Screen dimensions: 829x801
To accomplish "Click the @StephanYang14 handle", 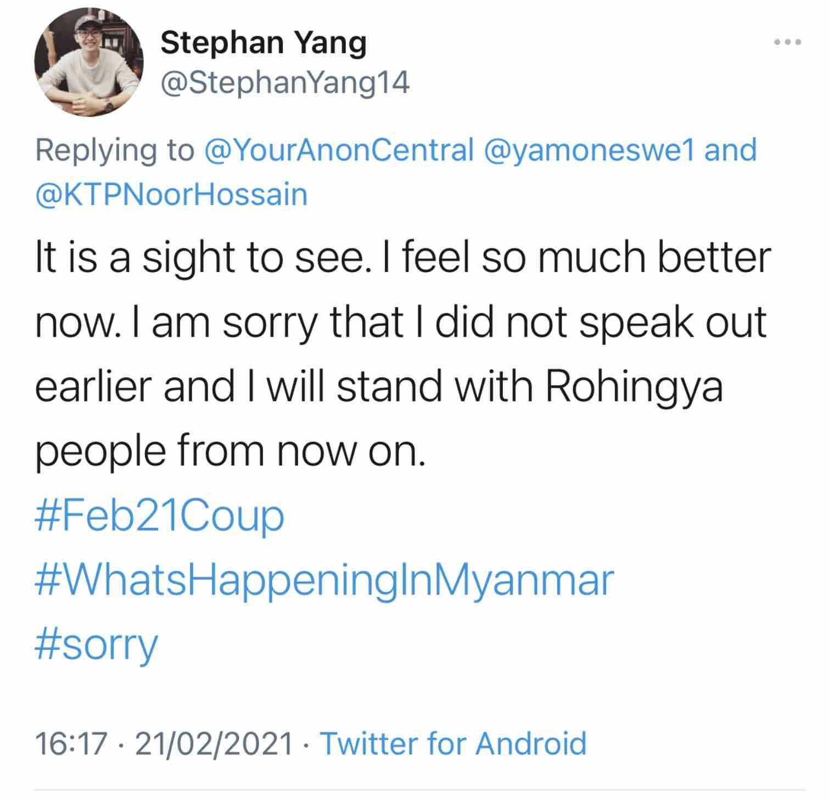I will click(x=285, y=83).
